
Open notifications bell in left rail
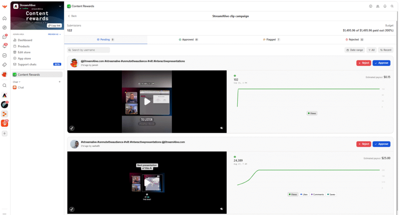click(x=5, y=46)
